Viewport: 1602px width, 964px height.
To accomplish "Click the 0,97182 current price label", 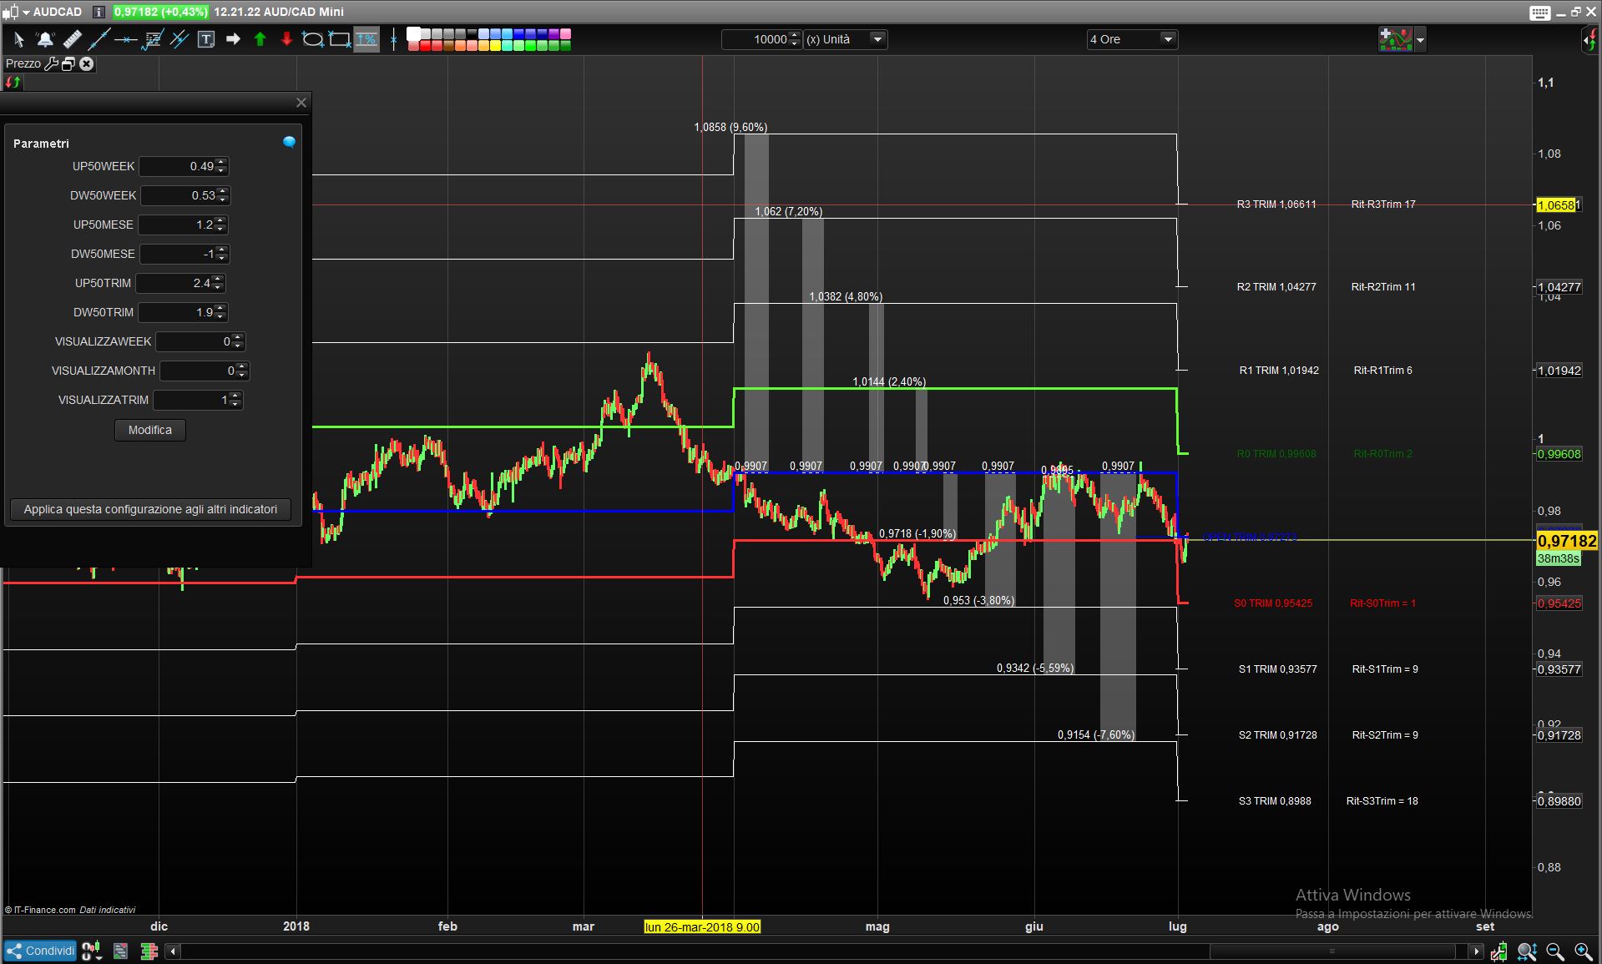I will click(1567, 541).
